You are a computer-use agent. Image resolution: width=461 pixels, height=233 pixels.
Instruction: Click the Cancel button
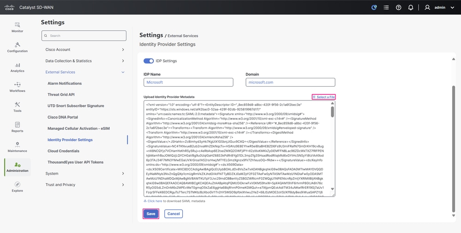click(x=174, y=214)
